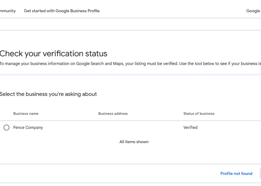Click the Business name column header
Screen dimensions: 261x186
click(26, 114)
